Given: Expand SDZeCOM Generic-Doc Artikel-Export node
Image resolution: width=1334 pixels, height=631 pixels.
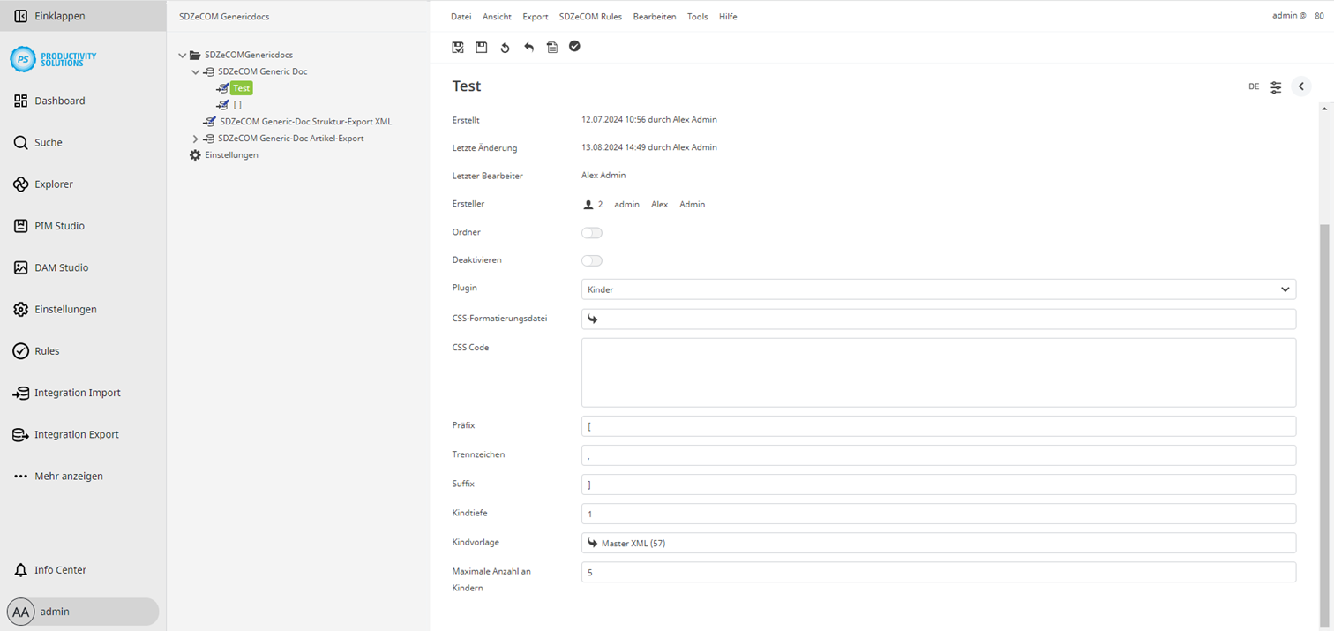Looking at the screenshot, I should coord(195,138).
